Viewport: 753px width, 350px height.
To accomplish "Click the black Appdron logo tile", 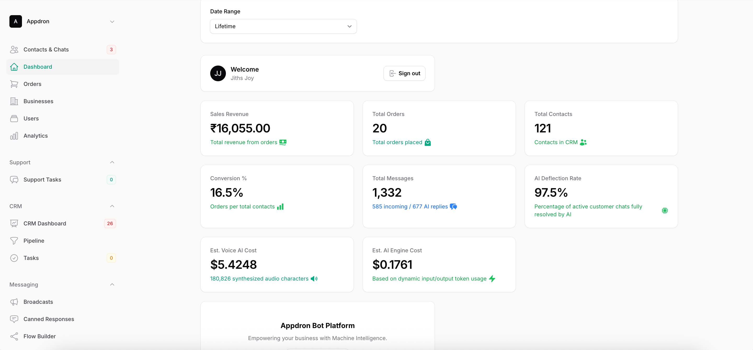I will [x=15, y=21].
